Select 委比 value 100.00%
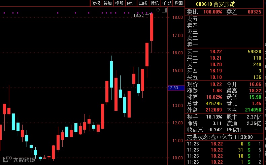Viewport: 266px width, 165px height. [x=213, y=12]
